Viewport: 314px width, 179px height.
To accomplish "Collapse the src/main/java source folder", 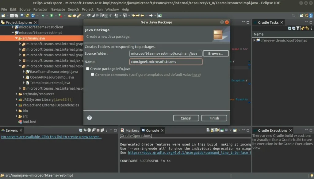I will click(17, 38).
